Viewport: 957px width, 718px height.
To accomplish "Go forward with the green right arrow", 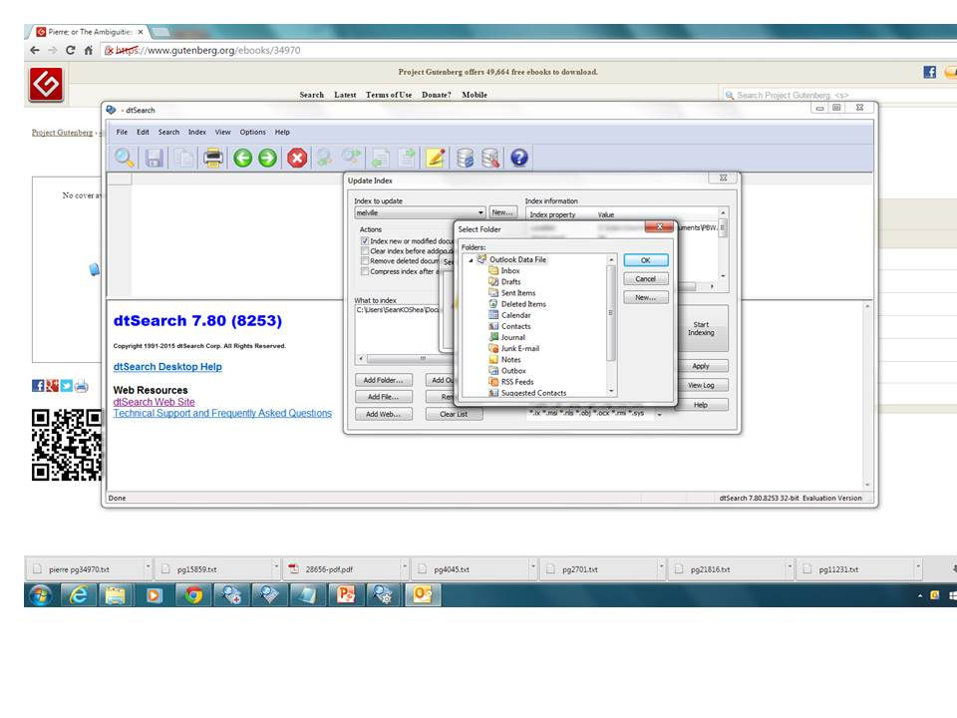I will pos(267,159).
